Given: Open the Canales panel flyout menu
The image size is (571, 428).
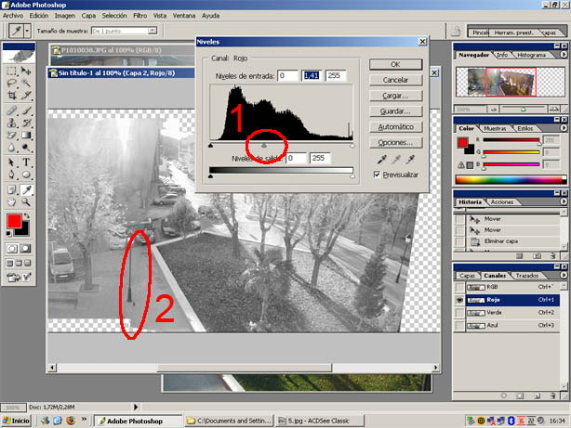Looking at the screenshot, I should point(564,275).
